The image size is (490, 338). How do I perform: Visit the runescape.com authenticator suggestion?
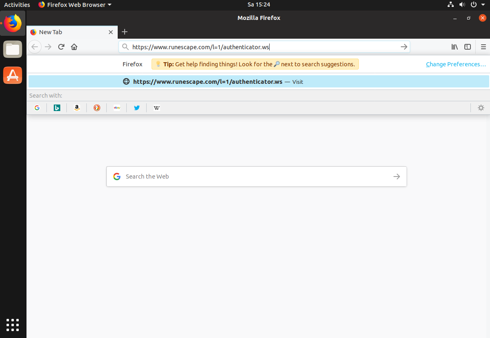coord(208,82)
